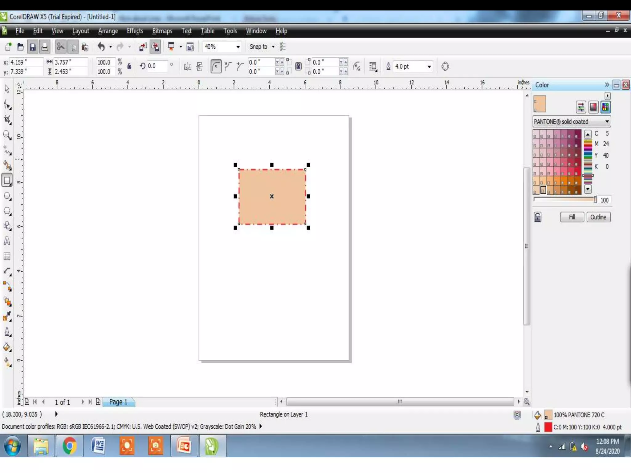Viewport: 631px width, 473px height.
Task: Open the Effects menu
Action: pos(135,31)
